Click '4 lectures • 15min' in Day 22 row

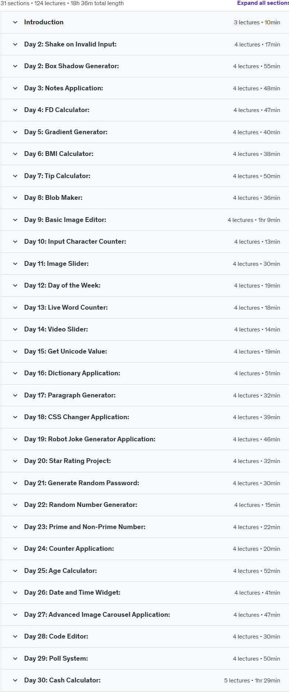pyautogui.click(x=257, y=505)
